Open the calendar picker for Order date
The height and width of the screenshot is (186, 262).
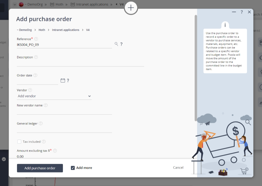[x=63, y=80]
